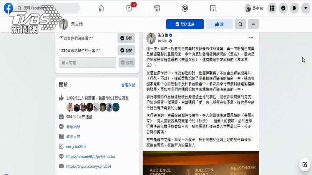The image size is (312, 175).
Task: Open the line.me/R/ti/p/@ericchu link
Action: (90, 156)
